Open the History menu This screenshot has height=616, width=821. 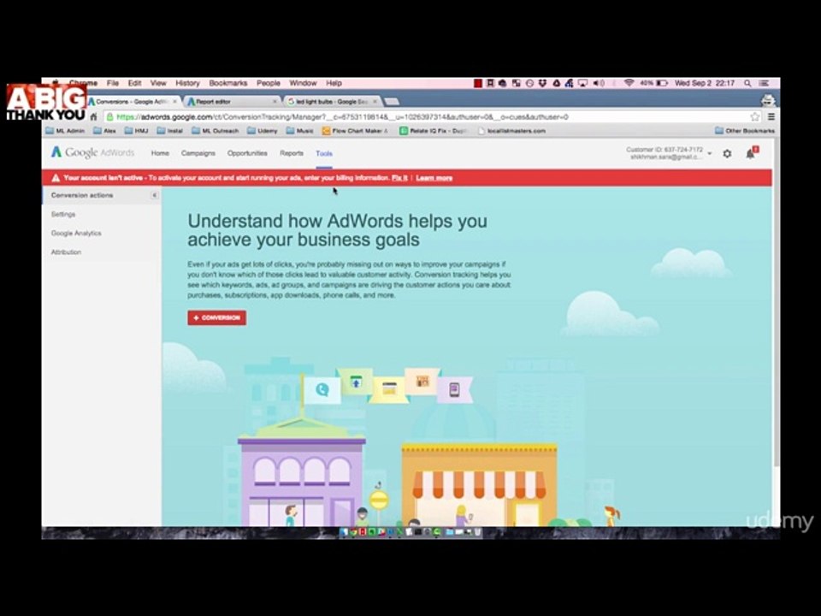point(187,83)
